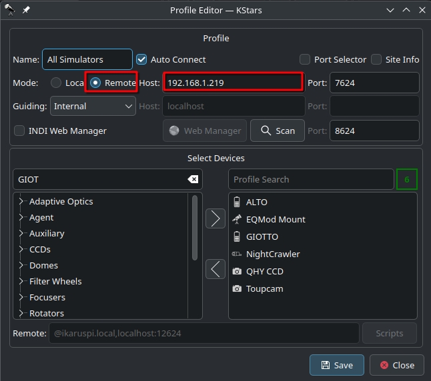Click the KStars telescope icon in the title bar
The image size is (431, 381).
coord(10,10)
